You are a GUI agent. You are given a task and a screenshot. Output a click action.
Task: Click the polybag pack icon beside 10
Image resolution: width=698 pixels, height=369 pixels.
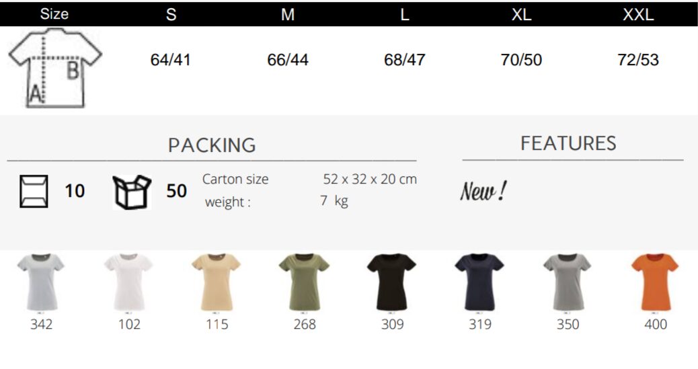click(x=34, y=192)
